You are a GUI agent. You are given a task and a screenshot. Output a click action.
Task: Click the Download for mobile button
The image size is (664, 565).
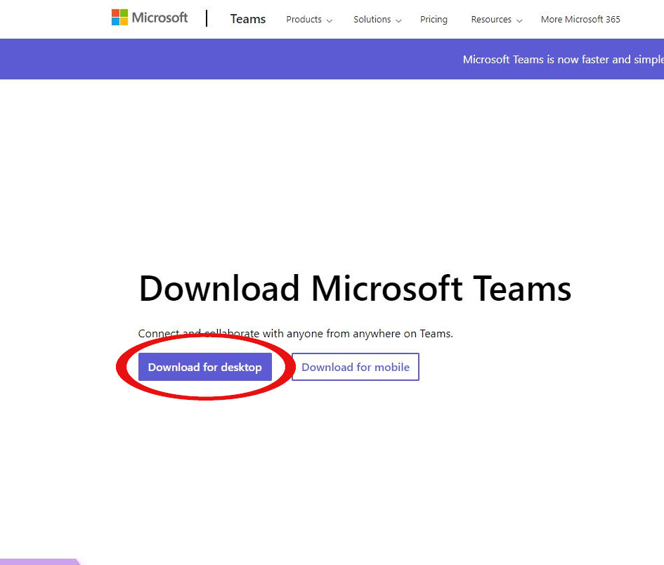pos(356,367)
